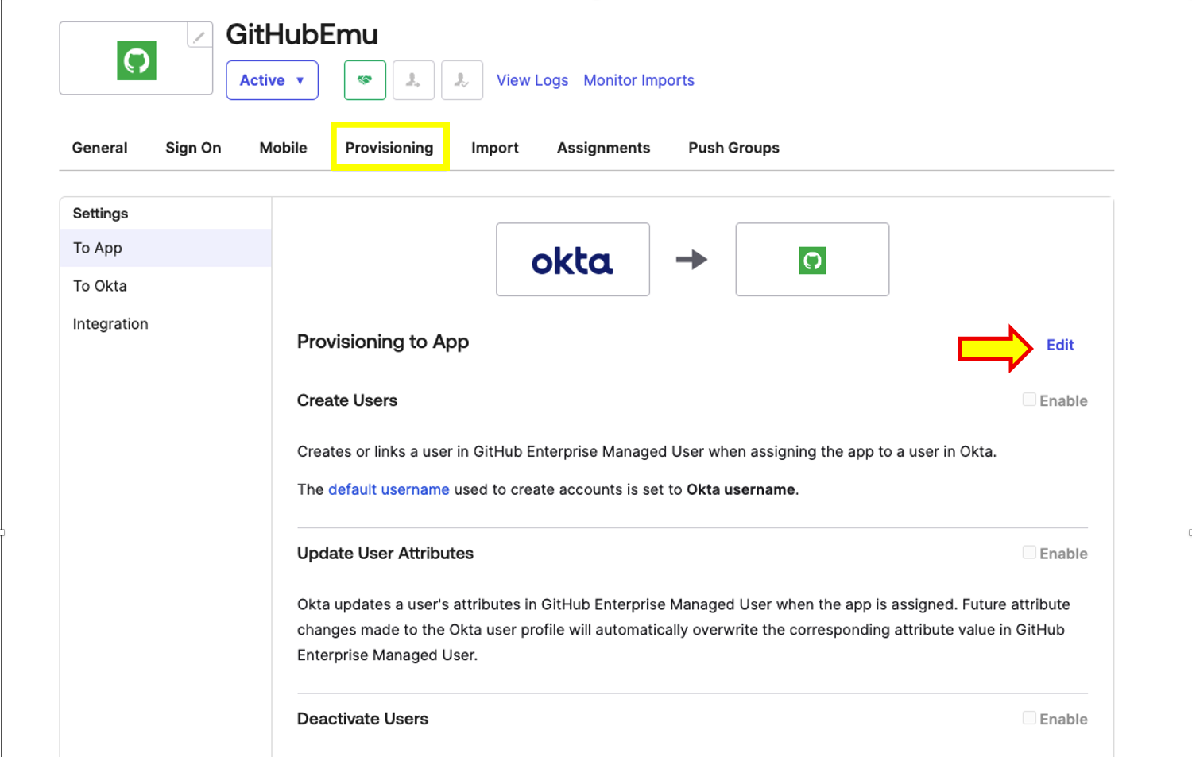Click the Okta logo box
Screen dimensions: 1192x757
pos(573,260)
